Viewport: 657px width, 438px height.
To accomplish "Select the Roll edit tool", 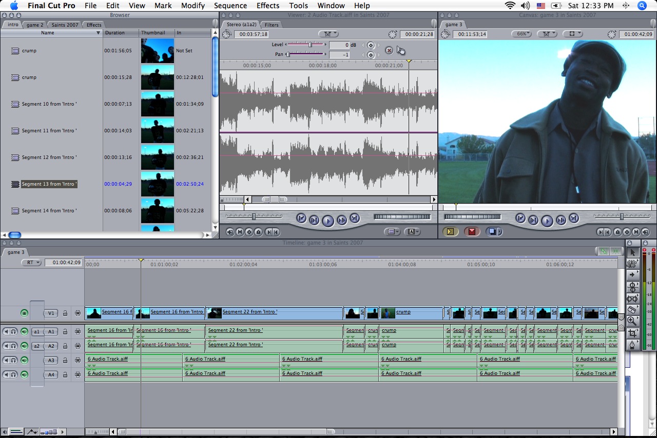I will 632,287.
